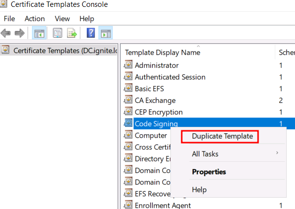Expand the All Tasks submenu arrow
The image size is (295, 209).
click(277, 153)
